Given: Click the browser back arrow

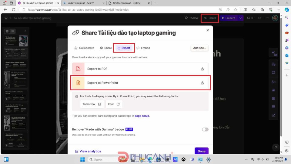Looking at the screenshot, I should [x=5, y=10].
